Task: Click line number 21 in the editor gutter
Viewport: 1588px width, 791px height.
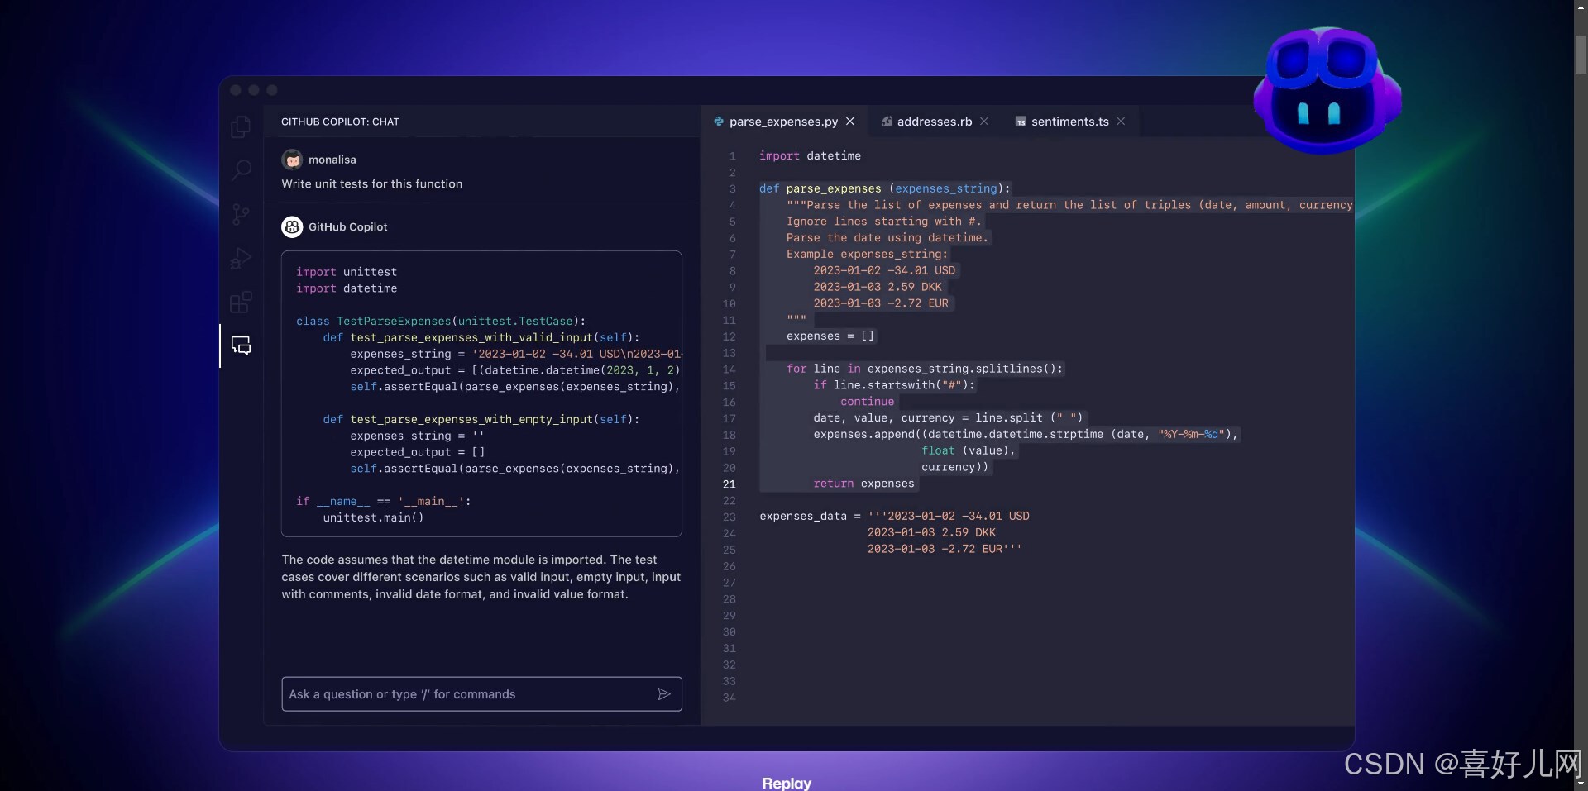Action: [729, 484]
